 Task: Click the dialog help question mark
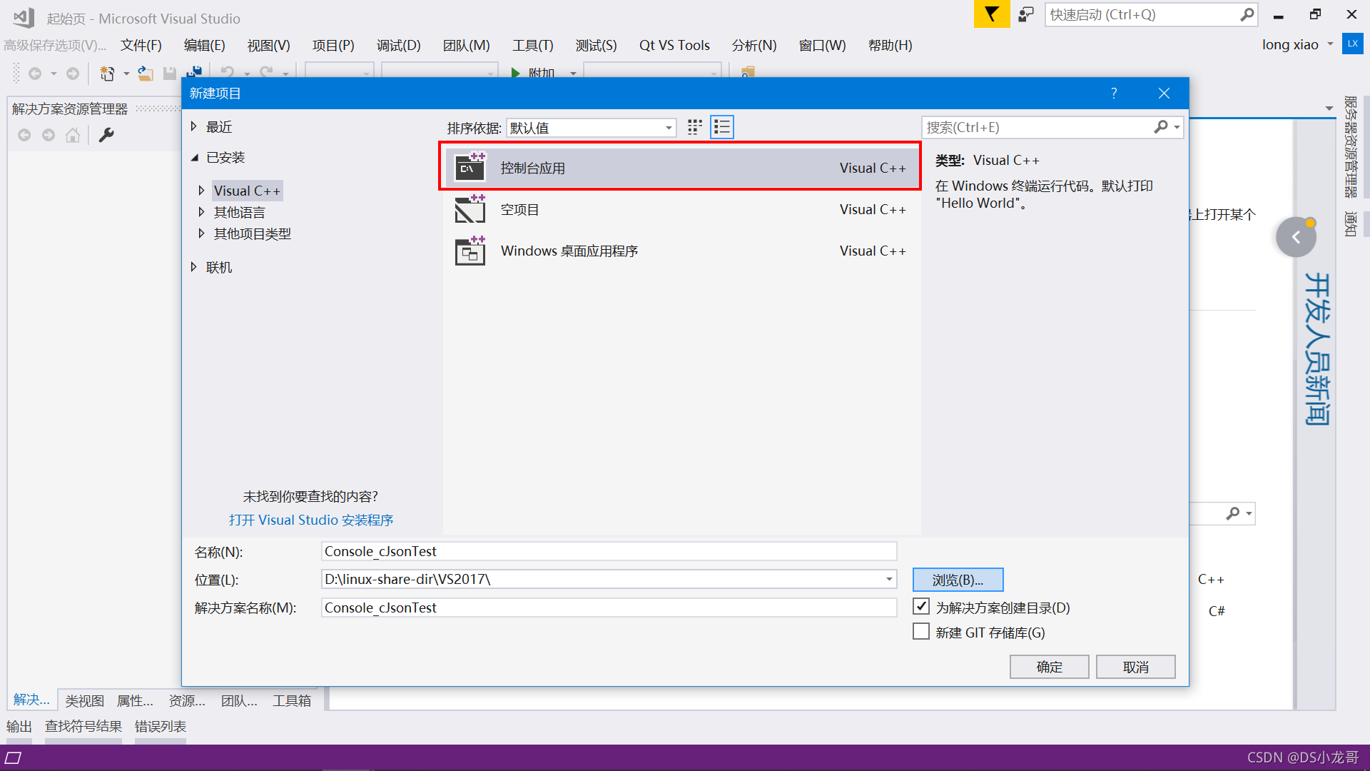coord(1113,94)
